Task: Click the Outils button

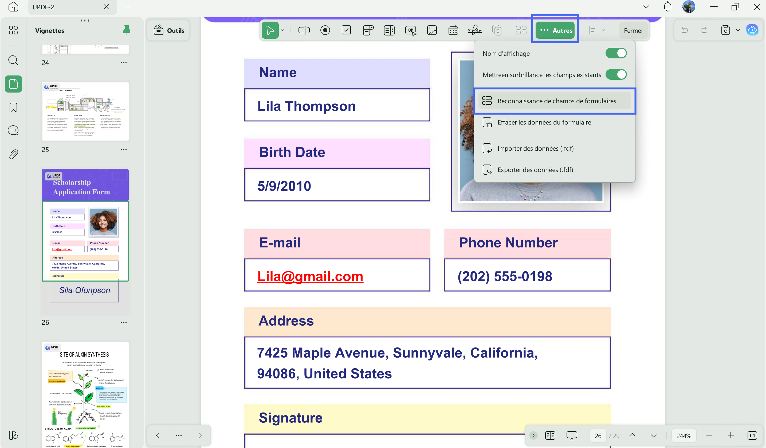Action: point(169,30)
